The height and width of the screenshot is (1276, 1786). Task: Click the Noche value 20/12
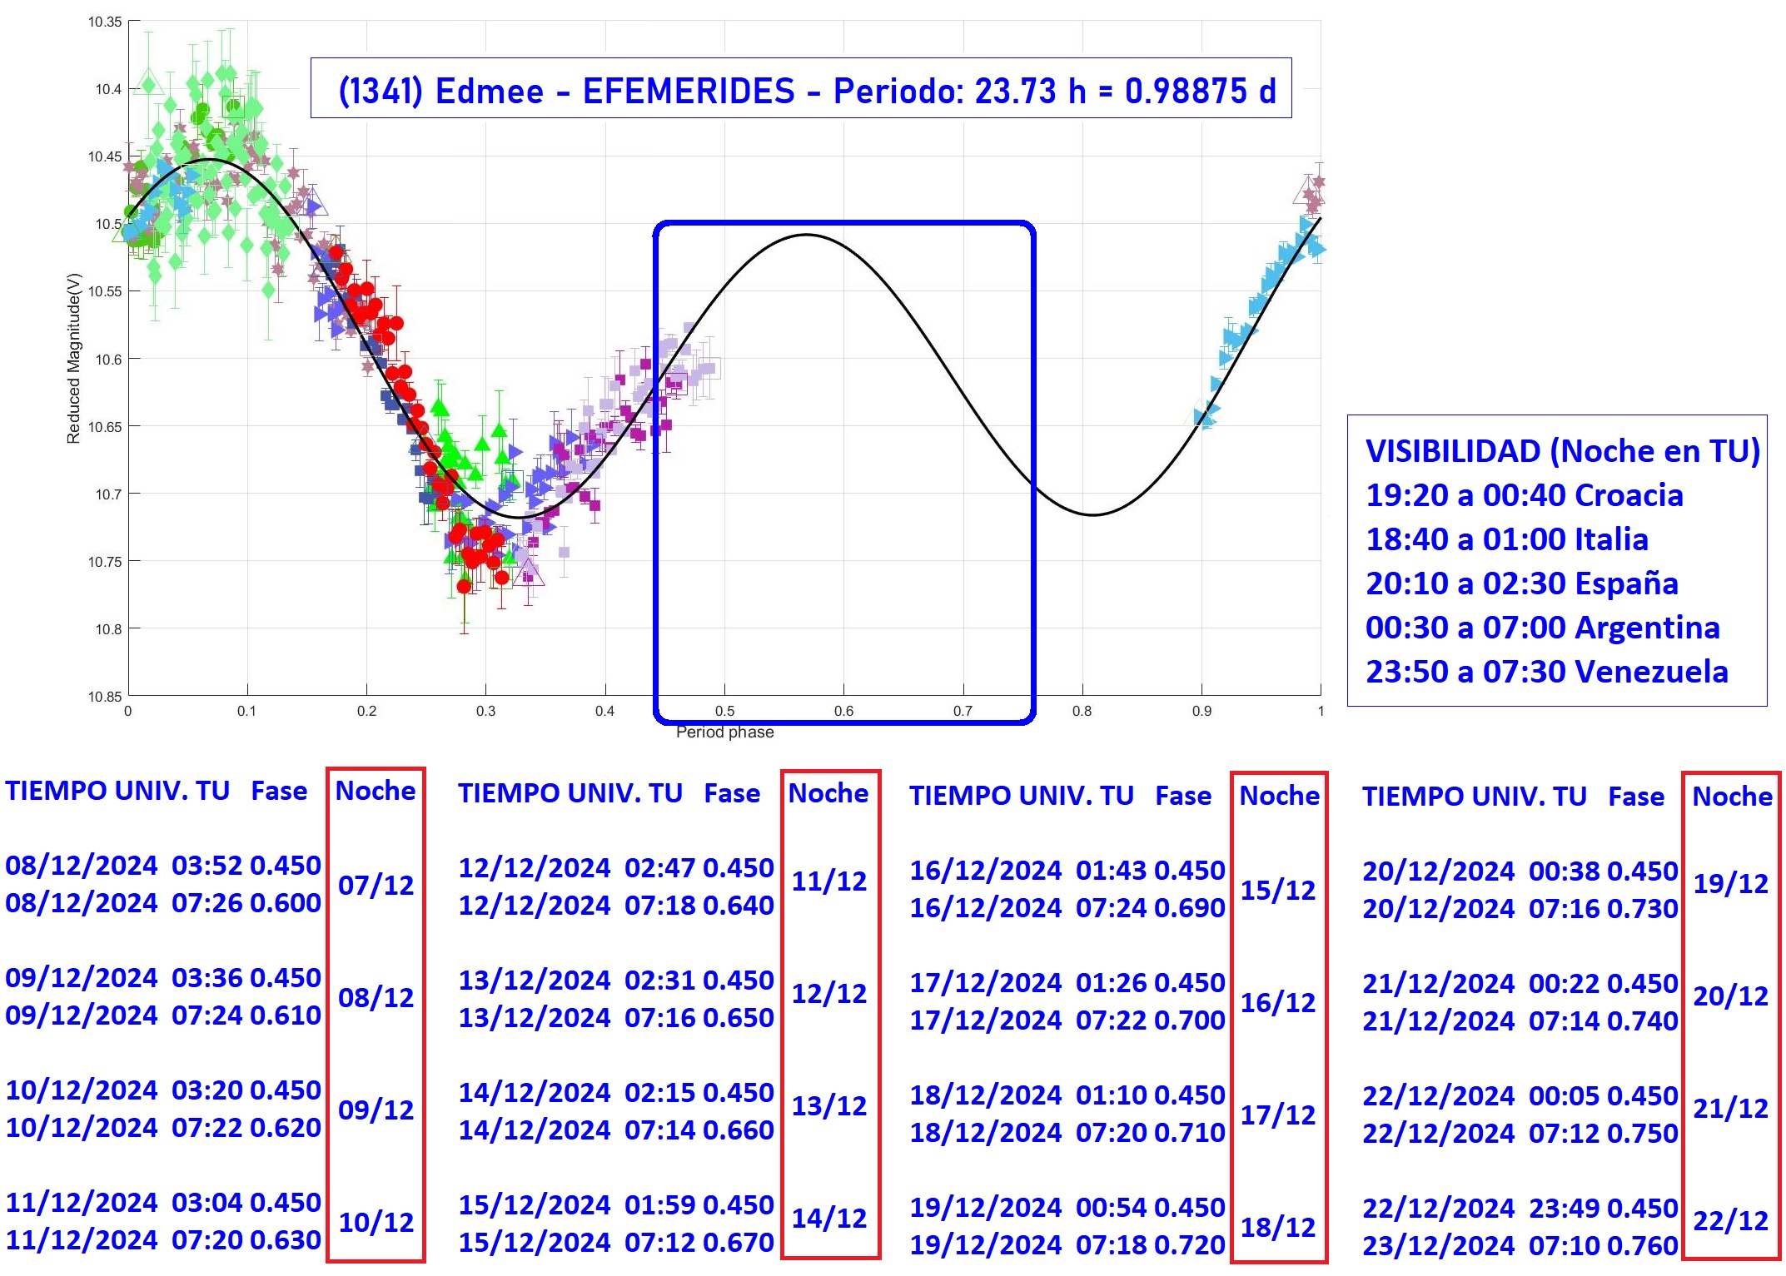1731,995
